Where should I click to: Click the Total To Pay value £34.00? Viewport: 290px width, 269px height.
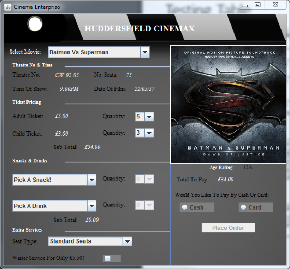[x=225, y=180]
